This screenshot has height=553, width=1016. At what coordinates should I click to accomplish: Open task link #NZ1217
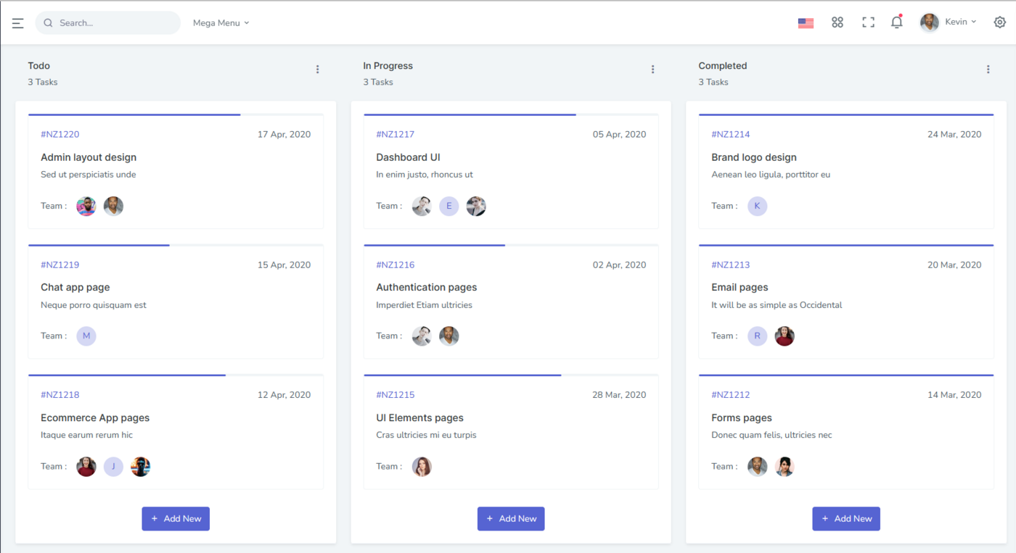click(395, 134)
